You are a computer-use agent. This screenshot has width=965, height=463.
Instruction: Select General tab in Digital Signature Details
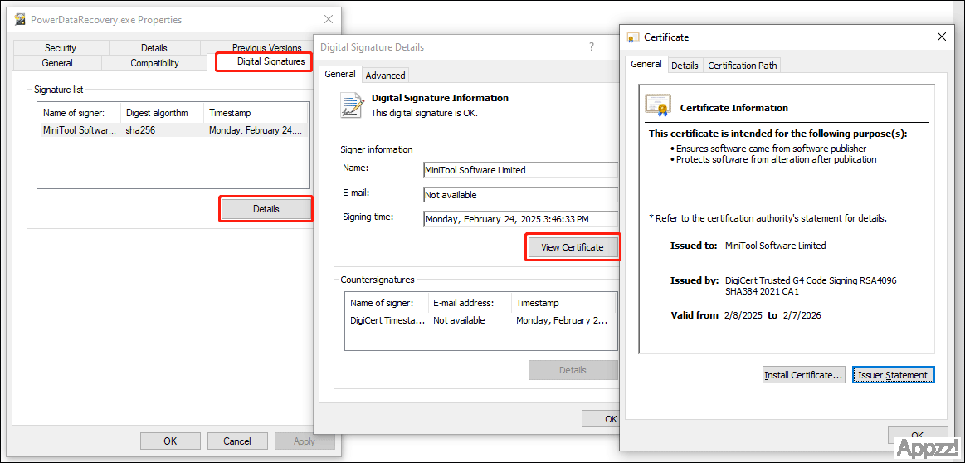pos(340,74)
